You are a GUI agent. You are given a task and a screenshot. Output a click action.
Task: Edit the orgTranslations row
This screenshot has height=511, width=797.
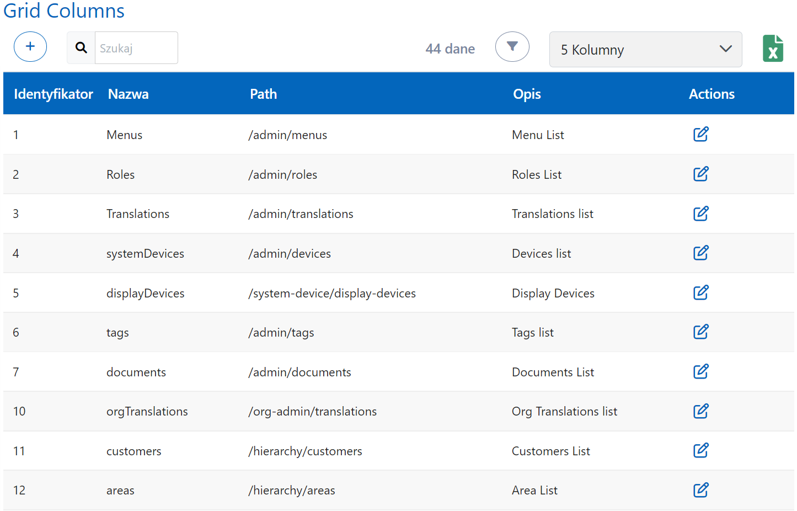(700, 411)
